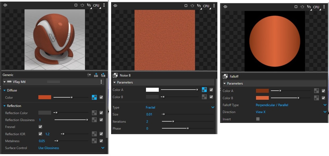
Task: Click the Reflection Color swatch
Action: pos(45,113)
